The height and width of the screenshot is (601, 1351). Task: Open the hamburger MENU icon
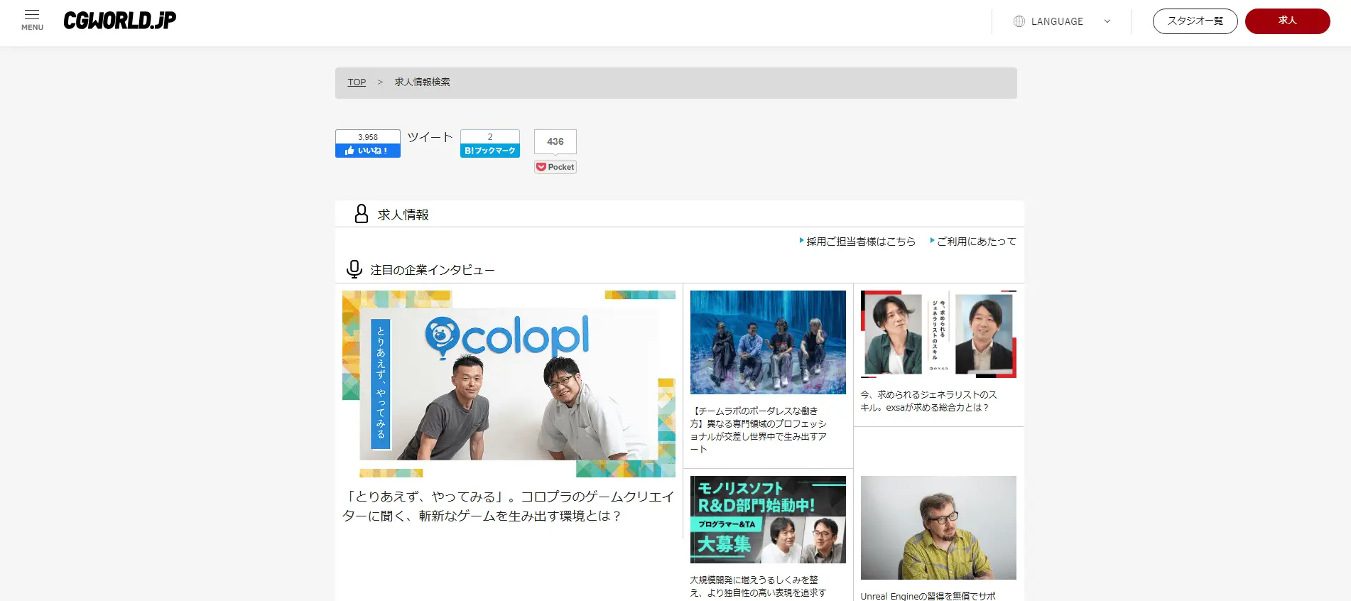[32, 20]
